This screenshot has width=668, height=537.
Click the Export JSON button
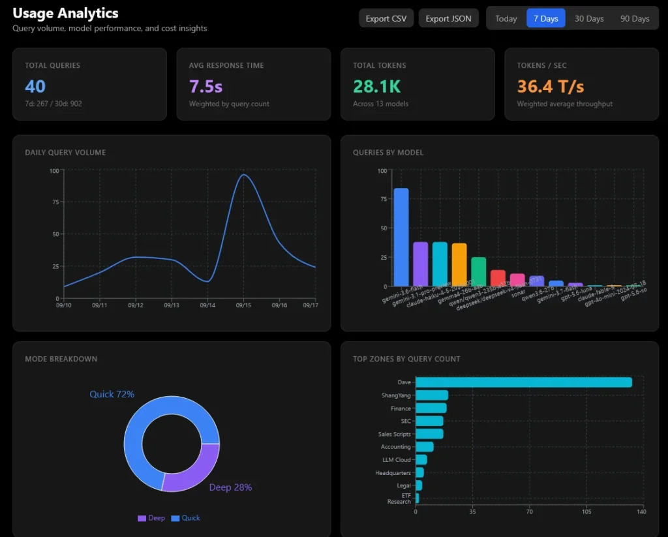[x=448, y=18]
